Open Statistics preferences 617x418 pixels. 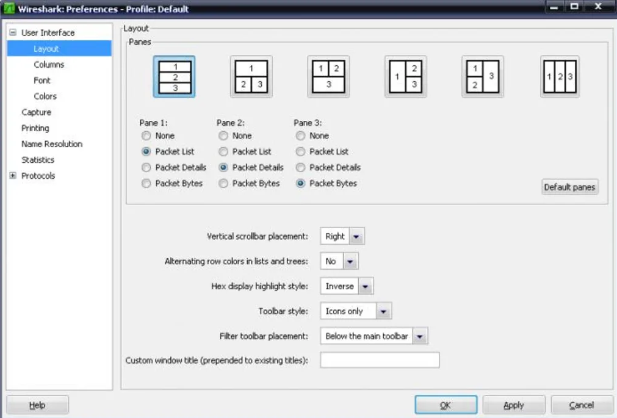[x=38, y=160]
